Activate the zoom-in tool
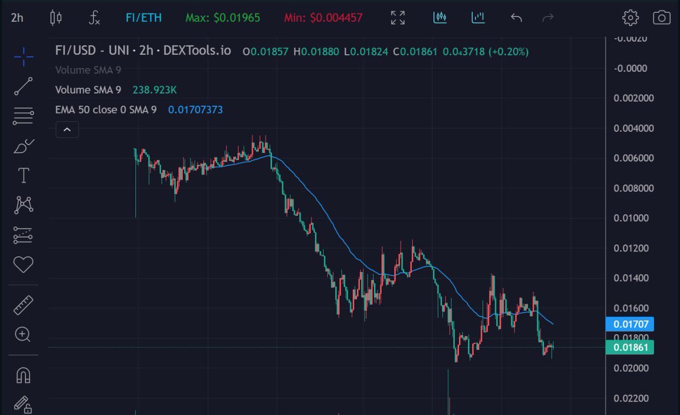The height and width of the screenshot is (415, 680). pyautogui.click(x=23, y=334)
